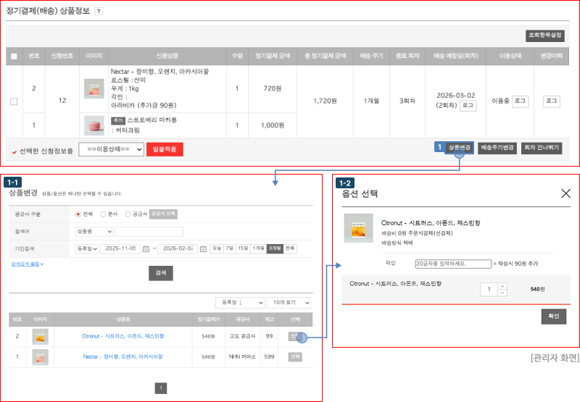Expand the 10개 보기 page size dropdown

pyautogui.click(x=288, y=302)
